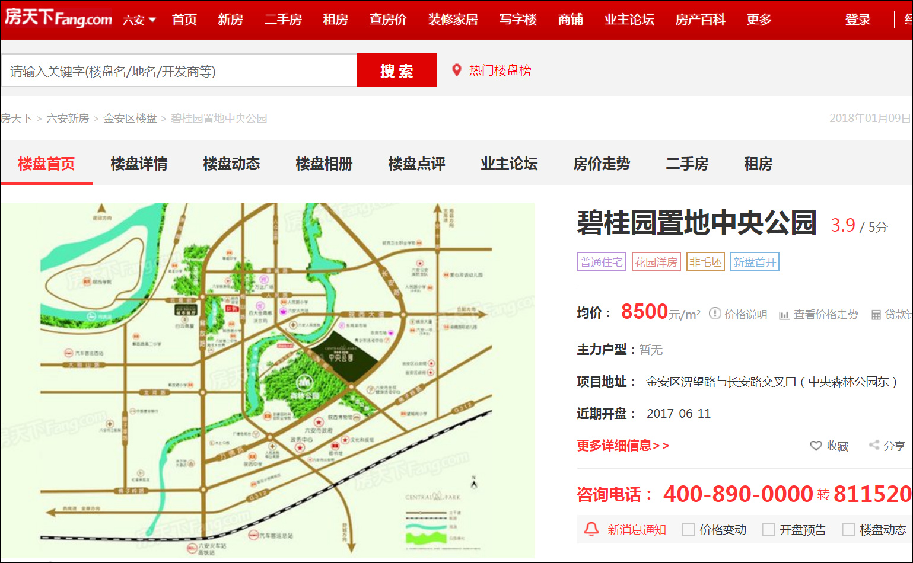Click the 400-890-0000 phone number
This screenshot has height=563, width=913.
738,494
